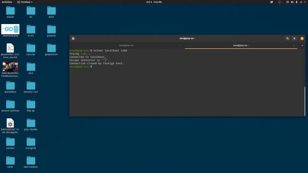308x173 pixels.
Task: Click the power icon in the system tray
Action: point(301,2)
